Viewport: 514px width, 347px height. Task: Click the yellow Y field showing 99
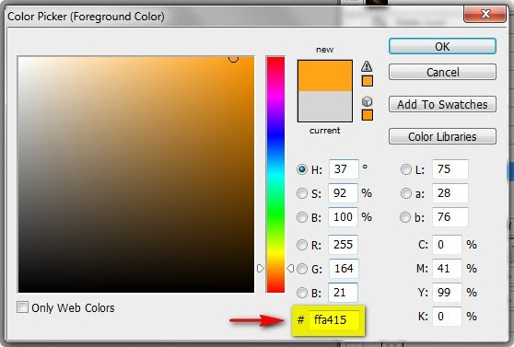(447, 293)
